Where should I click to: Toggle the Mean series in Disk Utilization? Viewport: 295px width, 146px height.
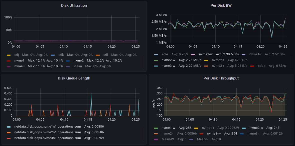pyautogui.click(x=78, y=66)
